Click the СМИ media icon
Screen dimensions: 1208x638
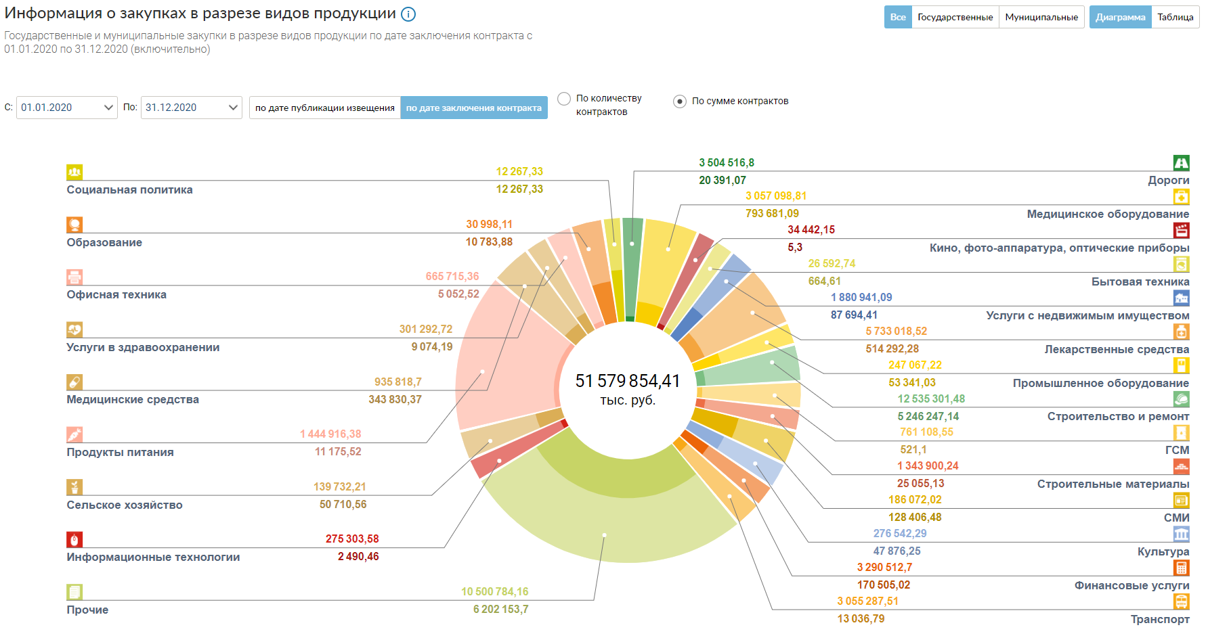(x=1181, y=501)
